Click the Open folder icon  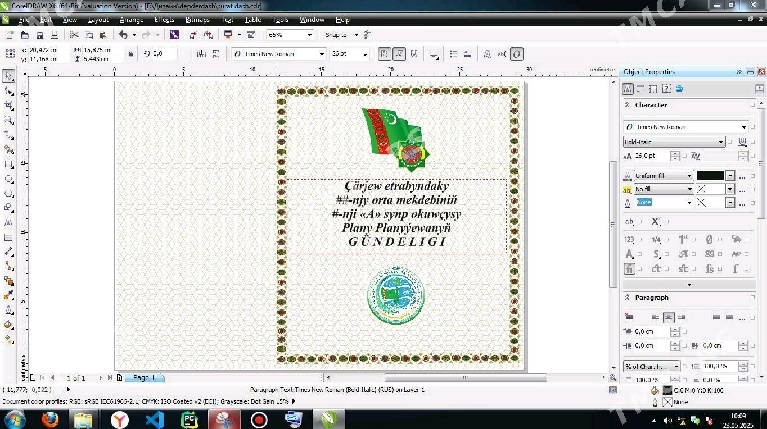(25, 35)
